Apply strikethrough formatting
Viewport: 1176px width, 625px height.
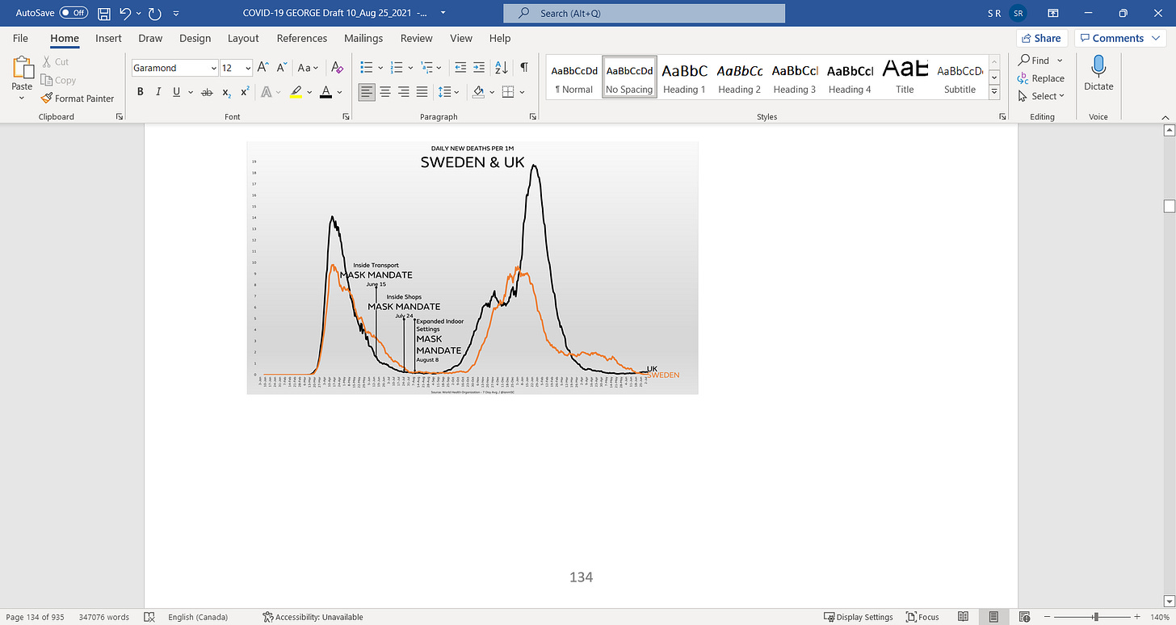tap(207, 92)
